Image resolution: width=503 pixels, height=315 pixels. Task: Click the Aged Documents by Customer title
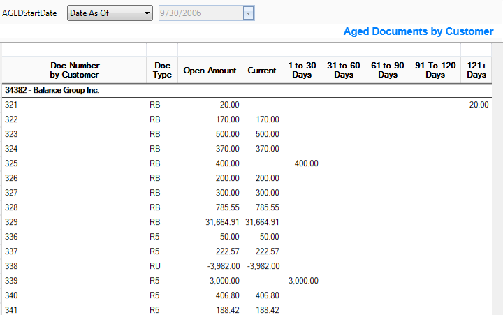(x=418, y=31)
